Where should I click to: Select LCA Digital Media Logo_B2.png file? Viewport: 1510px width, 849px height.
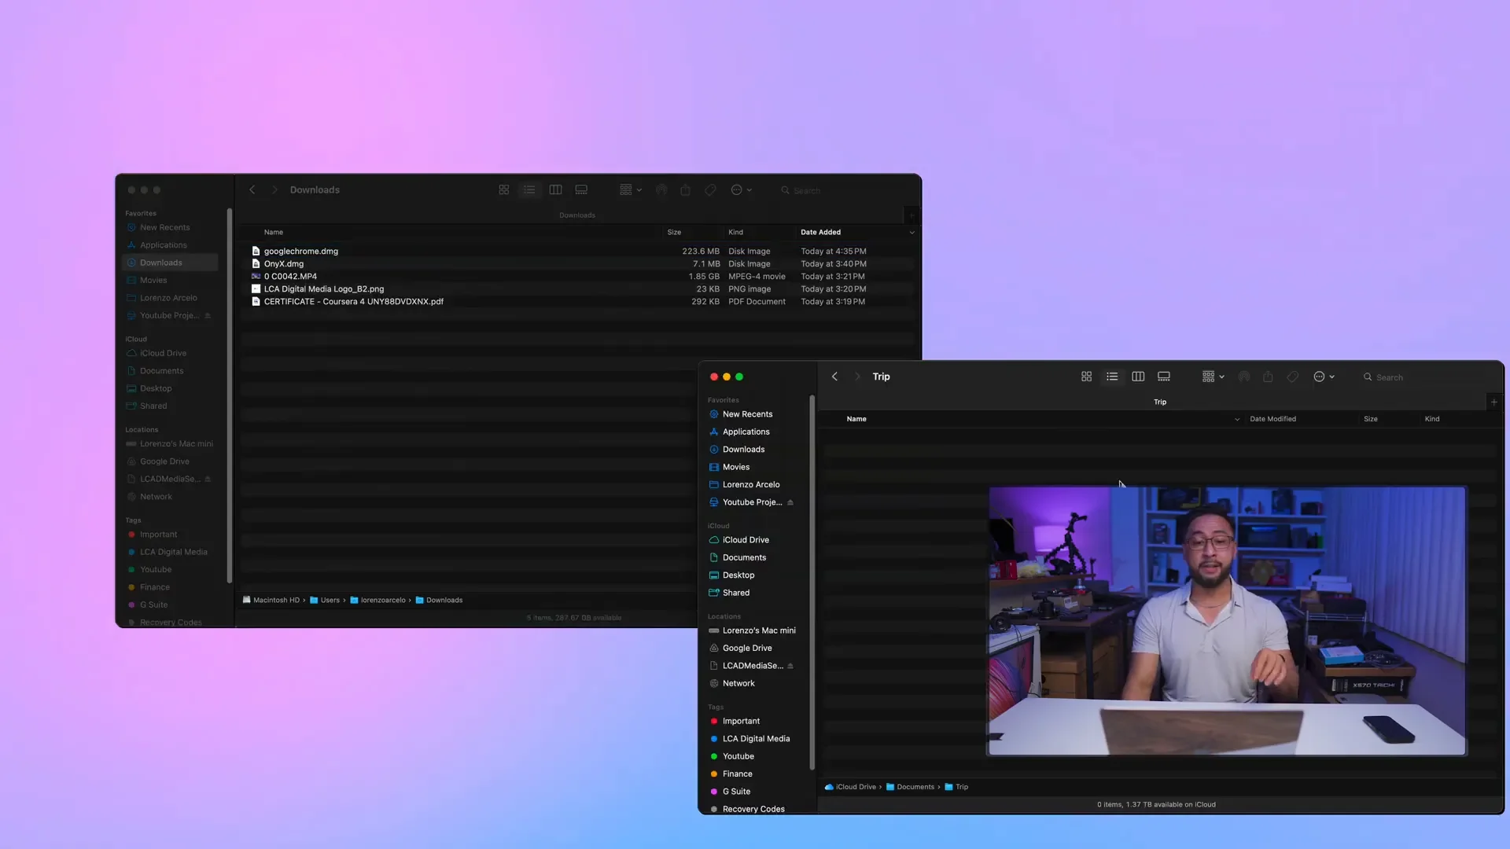click(x=578, y=289)
